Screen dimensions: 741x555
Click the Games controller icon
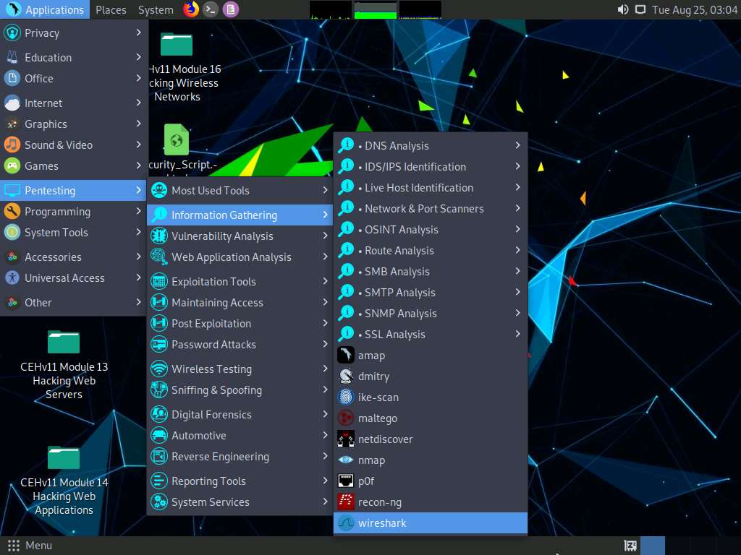tap(12, 165)
